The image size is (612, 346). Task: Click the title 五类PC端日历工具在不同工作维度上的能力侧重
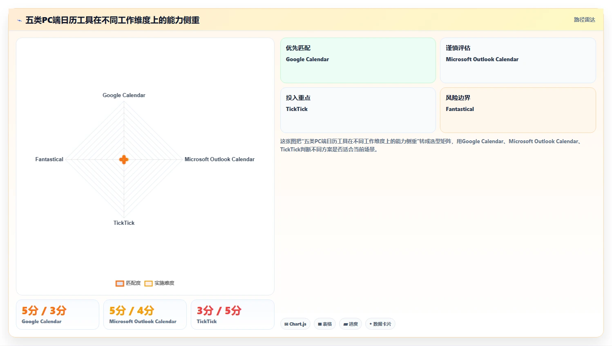coord(112,20)
